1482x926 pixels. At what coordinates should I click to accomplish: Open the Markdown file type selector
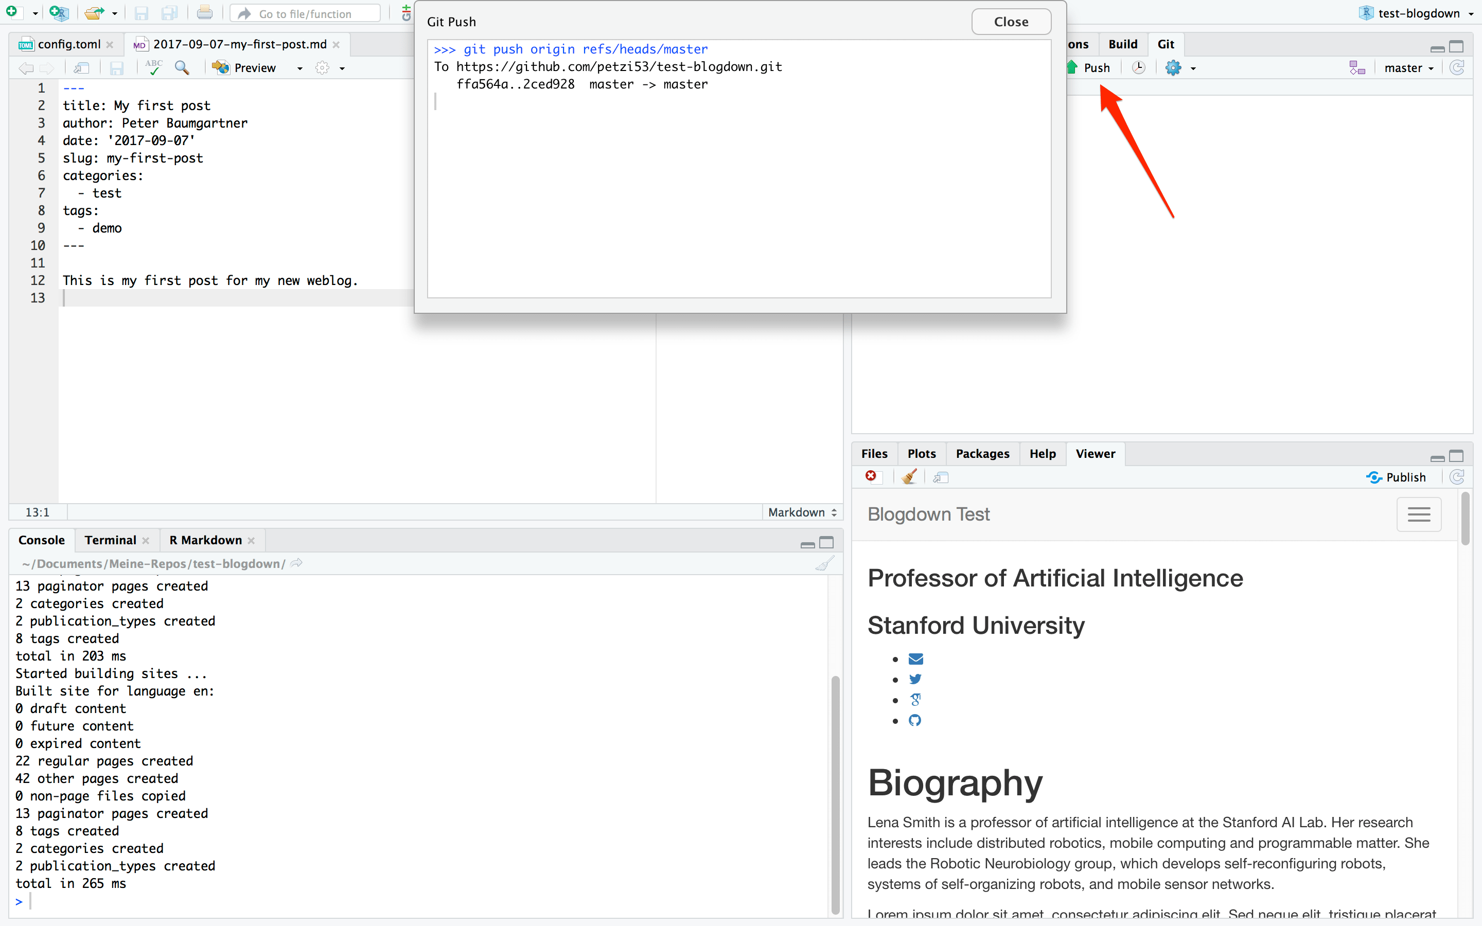coord(802,512)
